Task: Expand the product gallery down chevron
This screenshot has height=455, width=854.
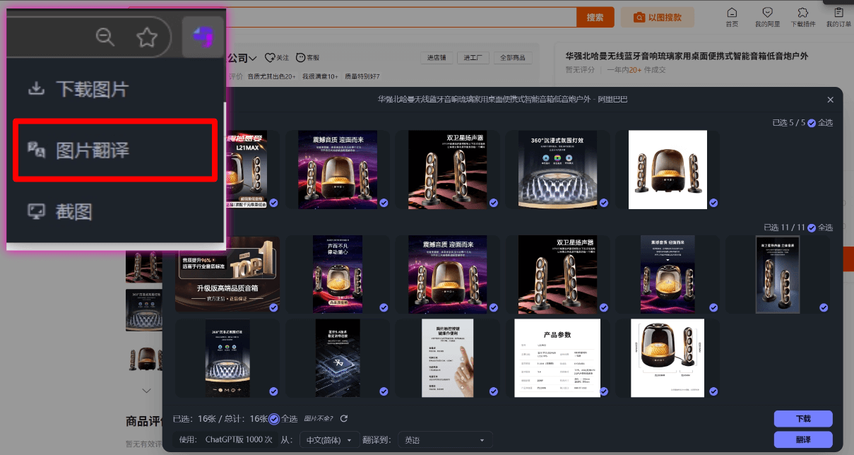Action: pos(147,390)
